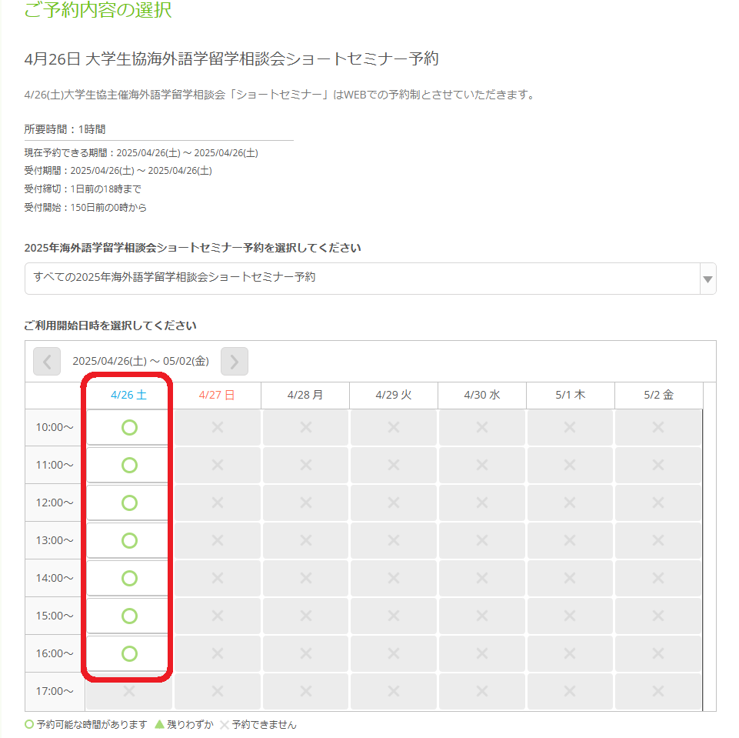Click the 16:00～ time row label
This screenshot has width=739, height=738.
(55, 653)
